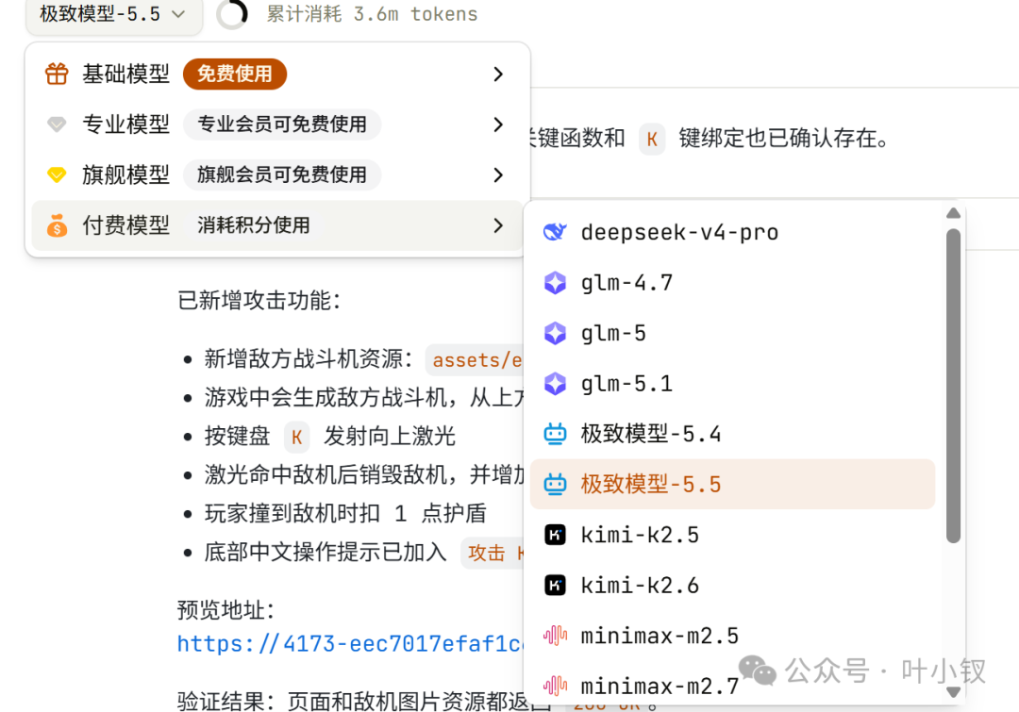The image size is (1019, 712).
Task: Click the 旗舰会员可免费使用 badge
Action: click(282, 174)
